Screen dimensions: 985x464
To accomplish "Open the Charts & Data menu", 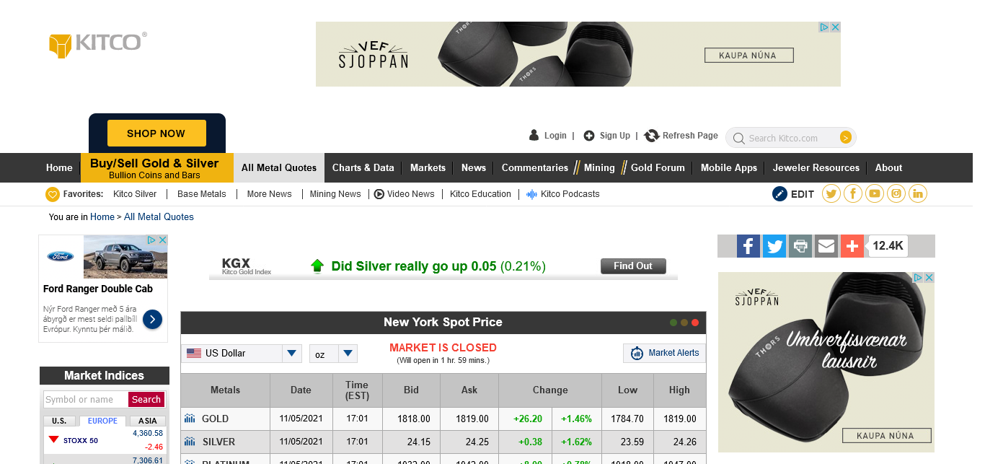I will coord(363,167).
